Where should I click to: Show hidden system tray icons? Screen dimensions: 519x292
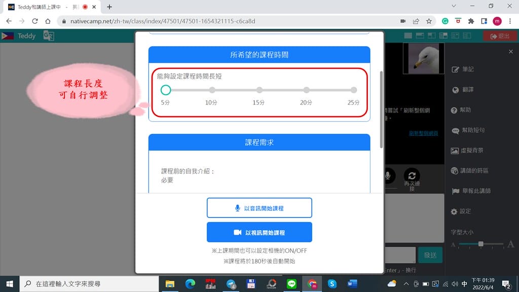tap(406, 284)
